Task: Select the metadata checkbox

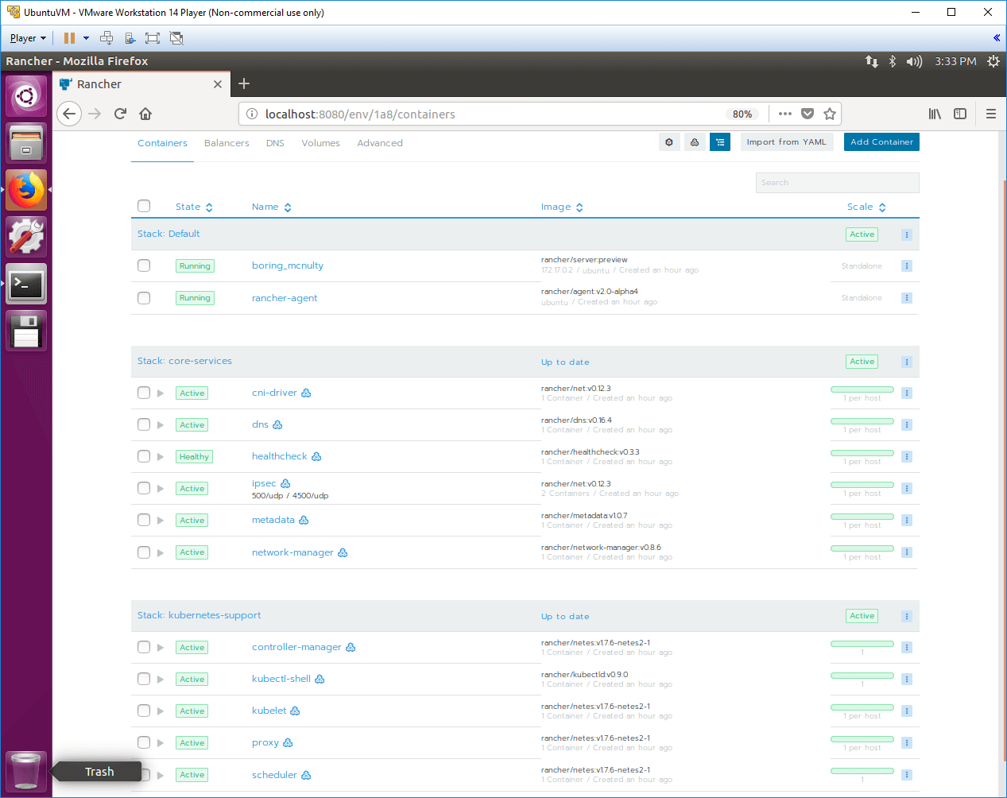Action: point(144,520)
